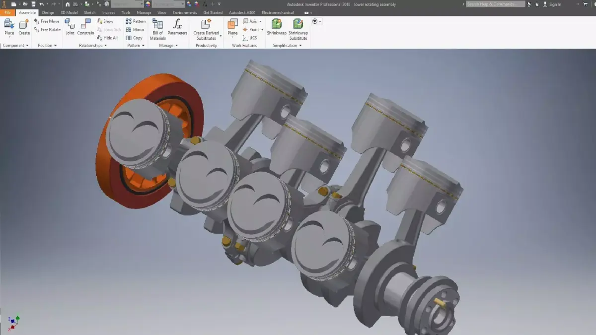Switch to the View tab
The width and height of the screenshot is (596, 335).
[162, 12]
